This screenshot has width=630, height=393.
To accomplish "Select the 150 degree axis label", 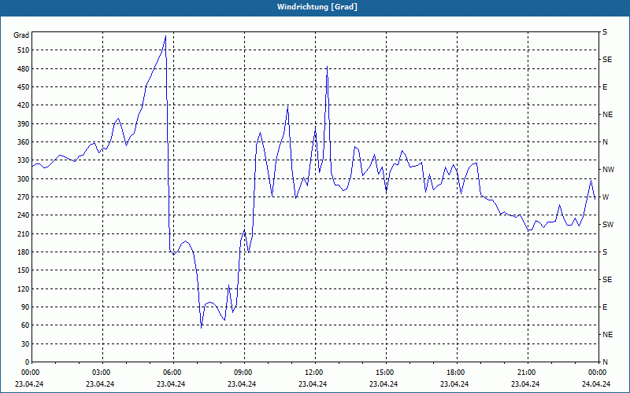I will pyautogui.click(x=24, y=270).
